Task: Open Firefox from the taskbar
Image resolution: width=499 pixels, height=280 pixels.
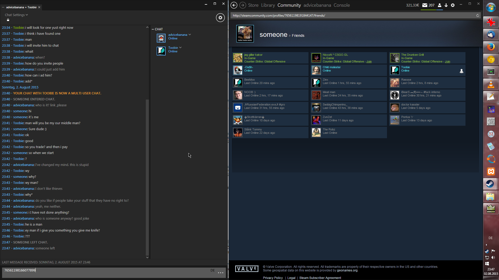Action: [x=491, y=47]
